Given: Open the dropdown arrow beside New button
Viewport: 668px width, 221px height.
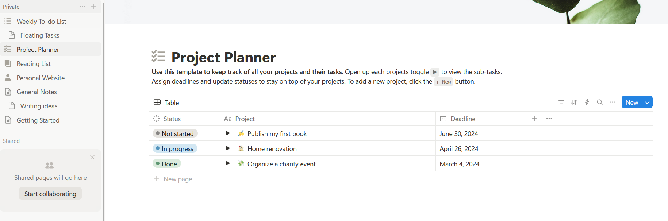Looking at the screenshot, I should coord(647,102).
